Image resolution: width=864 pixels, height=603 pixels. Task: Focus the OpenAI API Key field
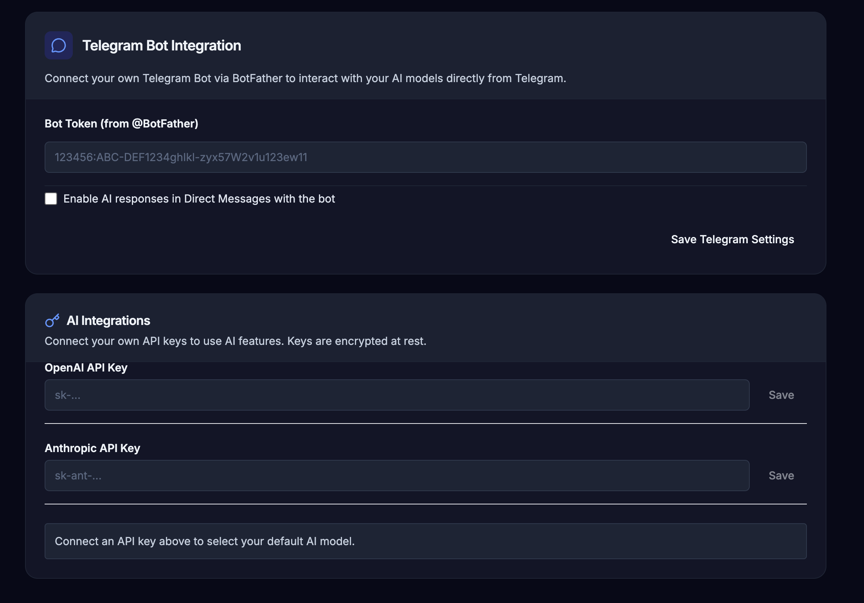pos(397,395)
